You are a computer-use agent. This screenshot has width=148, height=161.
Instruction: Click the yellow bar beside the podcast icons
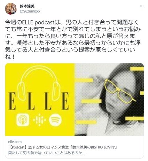pos(87,122)
